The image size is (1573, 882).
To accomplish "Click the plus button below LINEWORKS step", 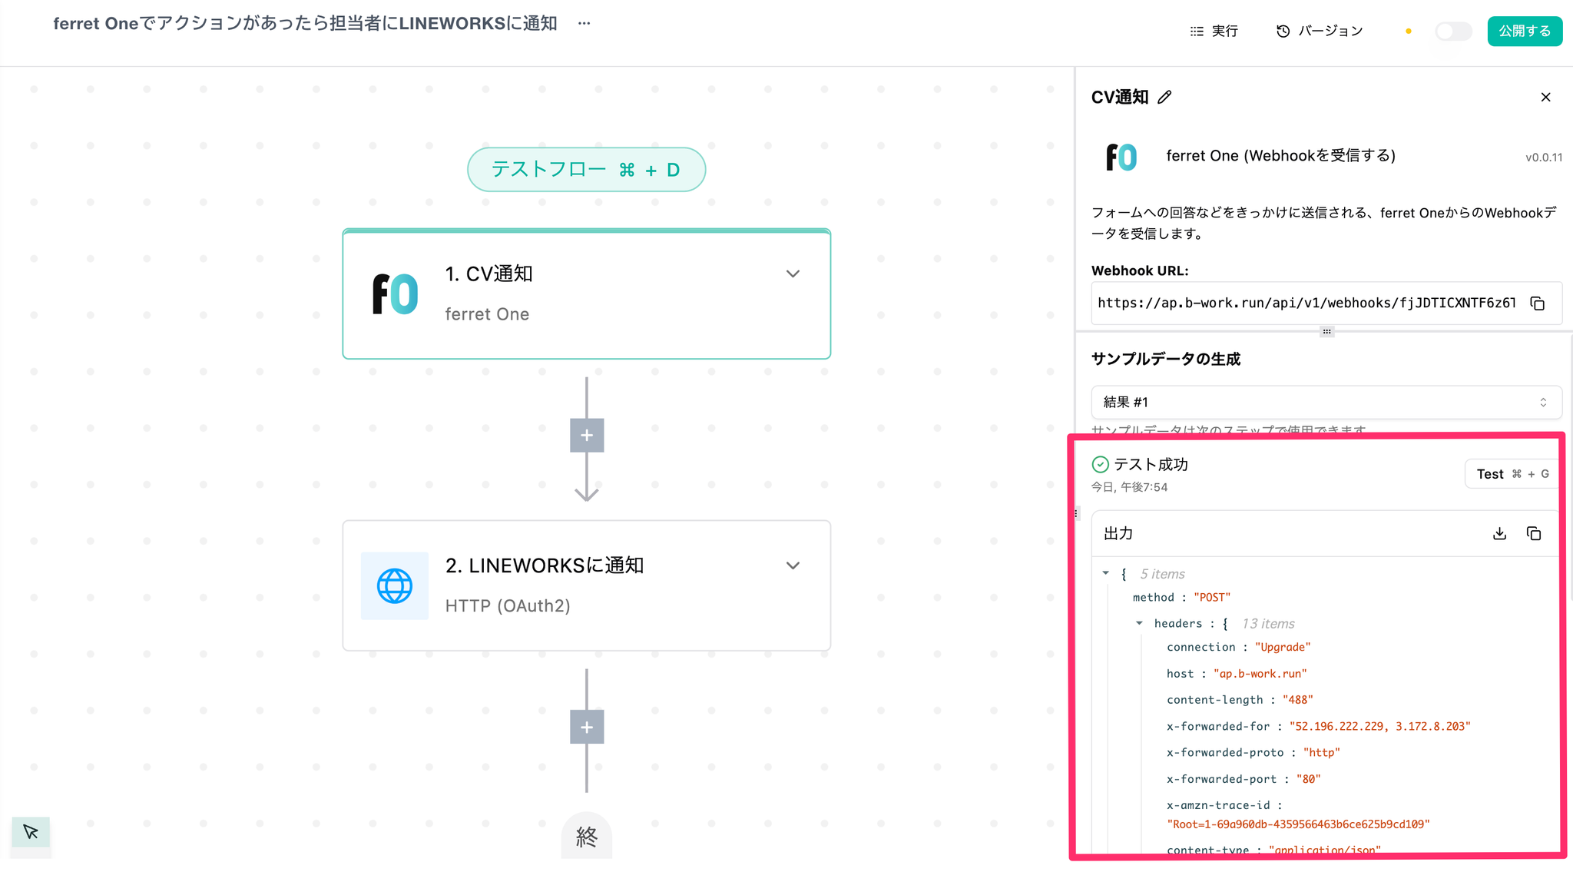I will click(587, 727).
